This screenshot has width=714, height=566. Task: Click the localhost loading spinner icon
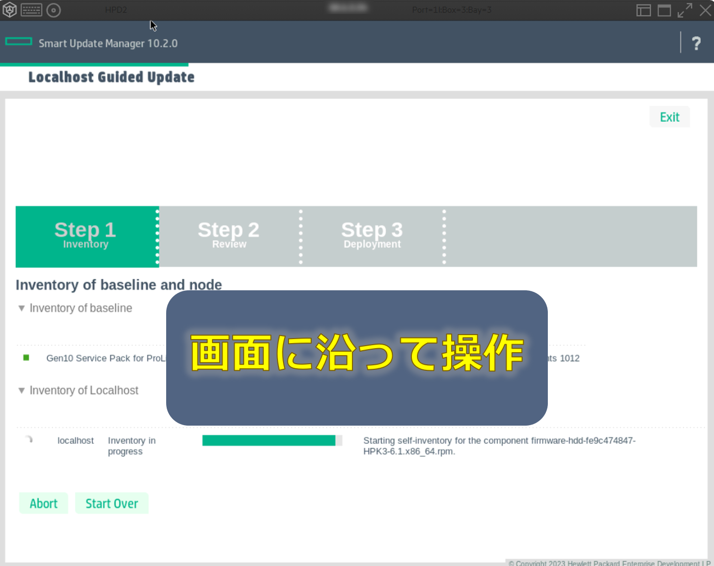pos(29,440)
